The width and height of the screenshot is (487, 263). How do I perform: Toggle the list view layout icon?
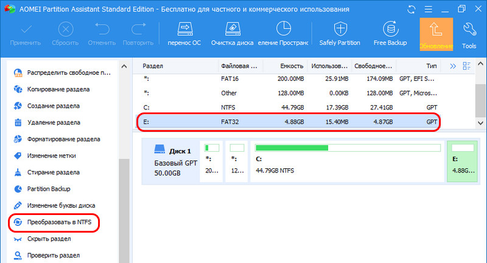point(466,66)
